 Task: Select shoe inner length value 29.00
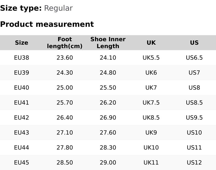pyautogui.click(x=108, y=163)
